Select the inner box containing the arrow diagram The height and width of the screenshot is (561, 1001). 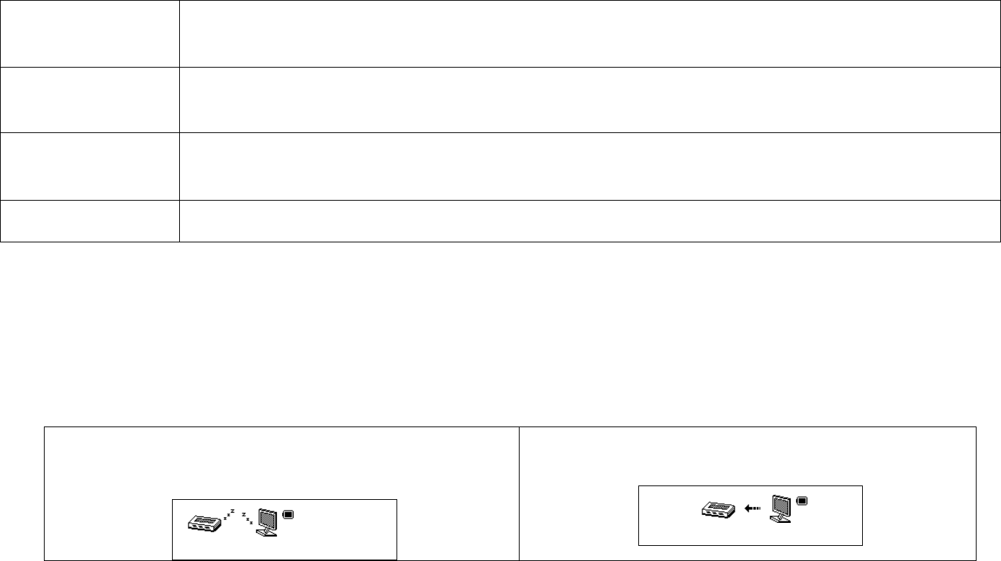coord(751,516)
